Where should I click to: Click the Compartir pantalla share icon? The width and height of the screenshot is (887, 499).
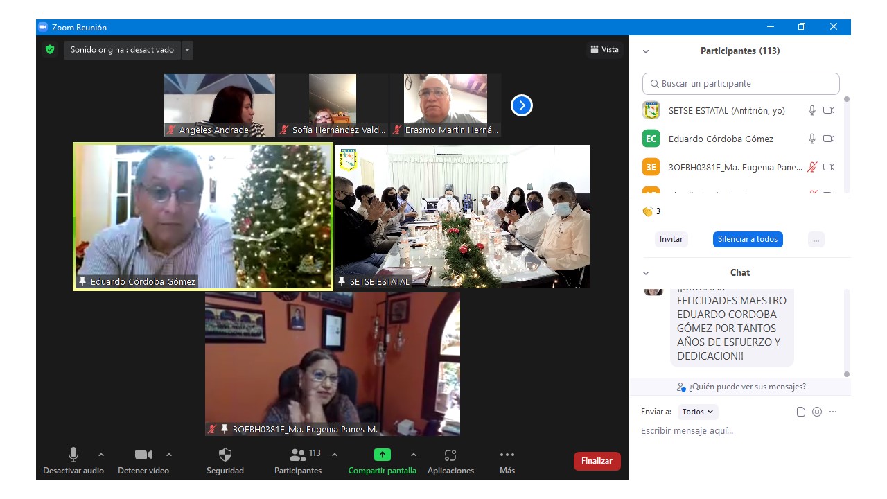click(x=383, y=455)
